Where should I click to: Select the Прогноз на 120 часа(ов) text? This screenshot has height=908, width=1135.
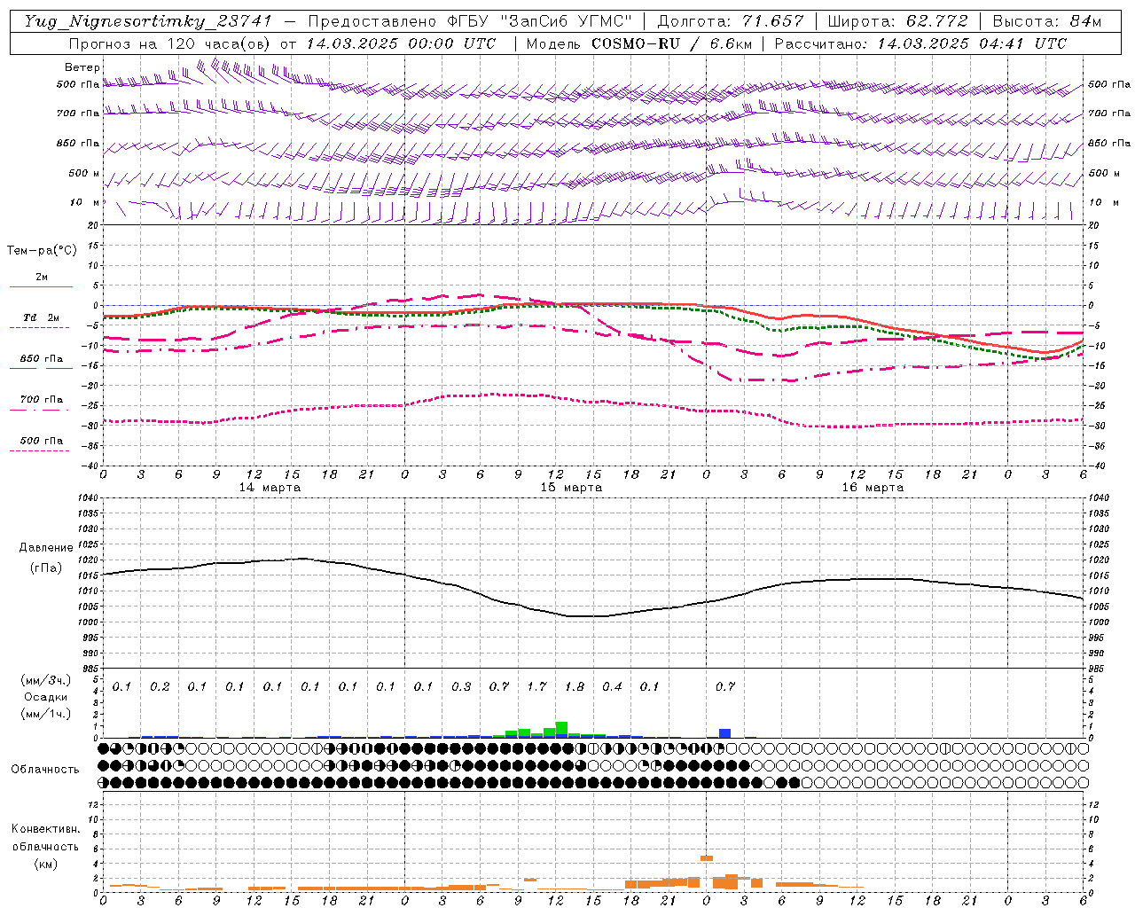pyautogui.click(x=170, y=43)
